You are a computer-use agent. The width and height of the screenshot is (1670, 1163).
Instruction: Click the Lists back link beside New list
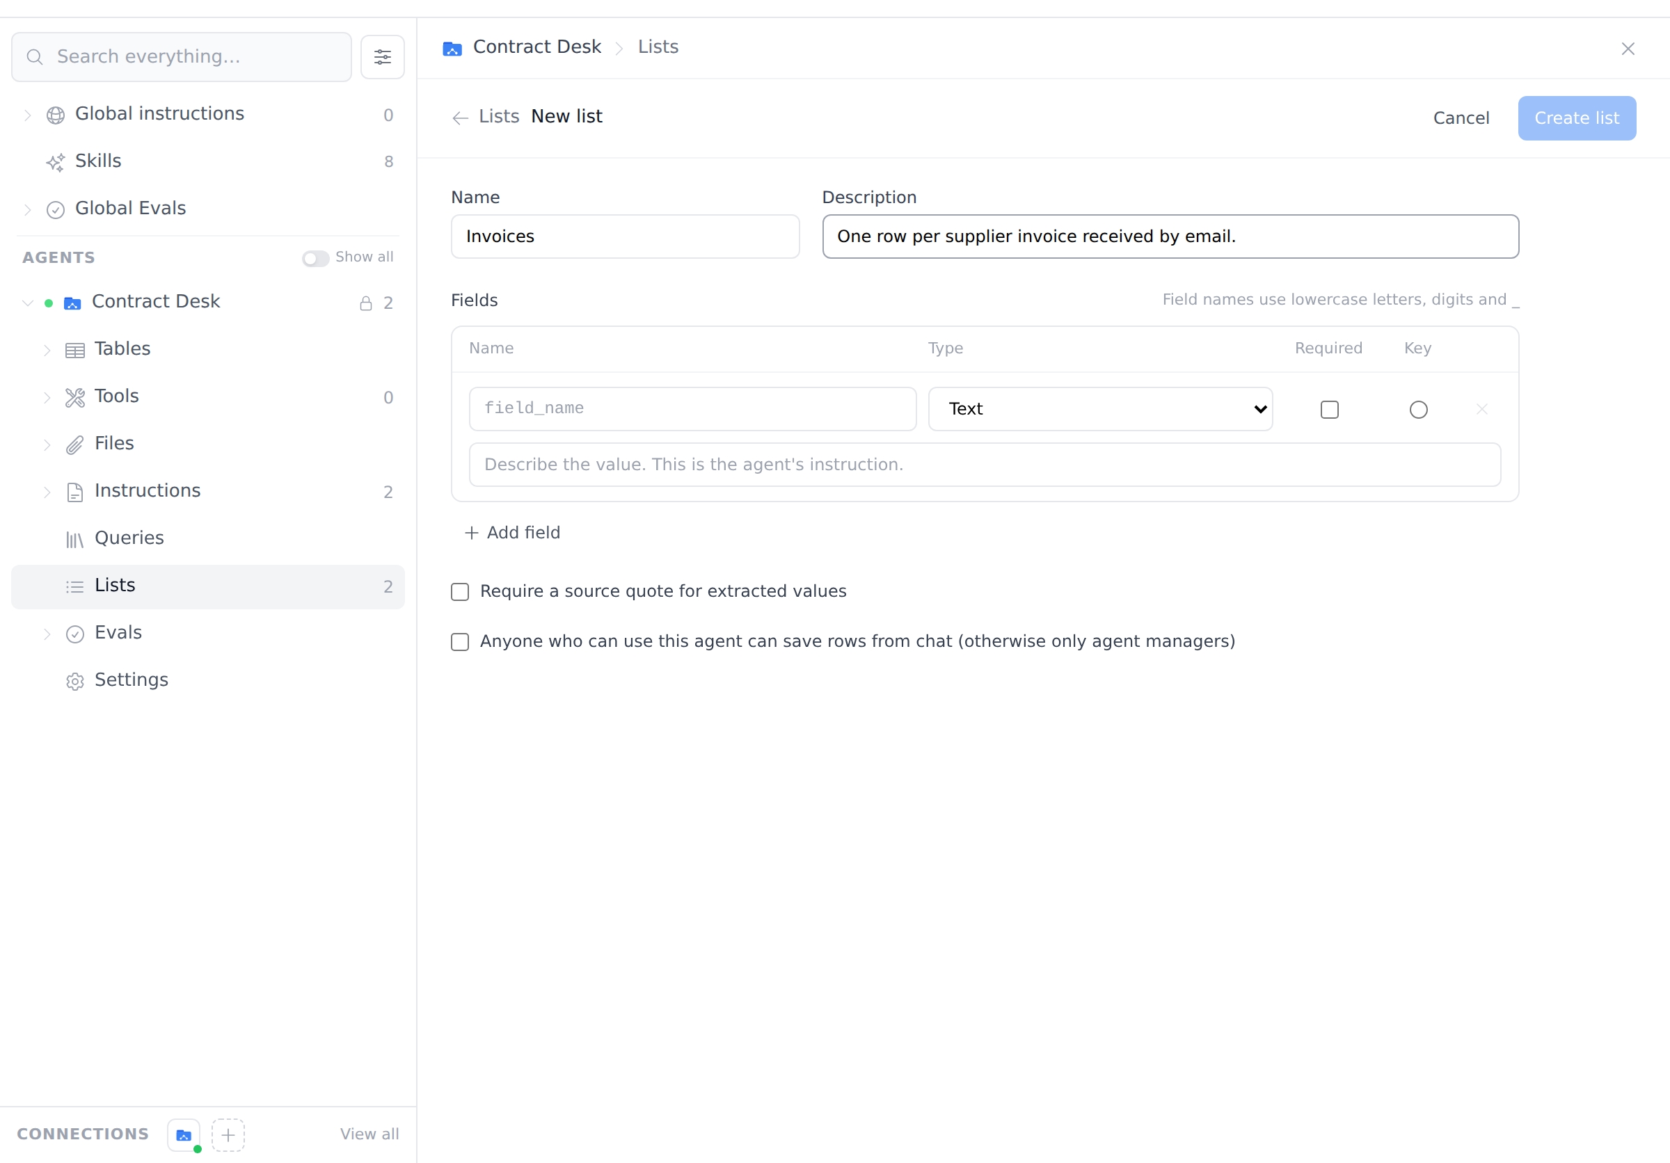498,117
